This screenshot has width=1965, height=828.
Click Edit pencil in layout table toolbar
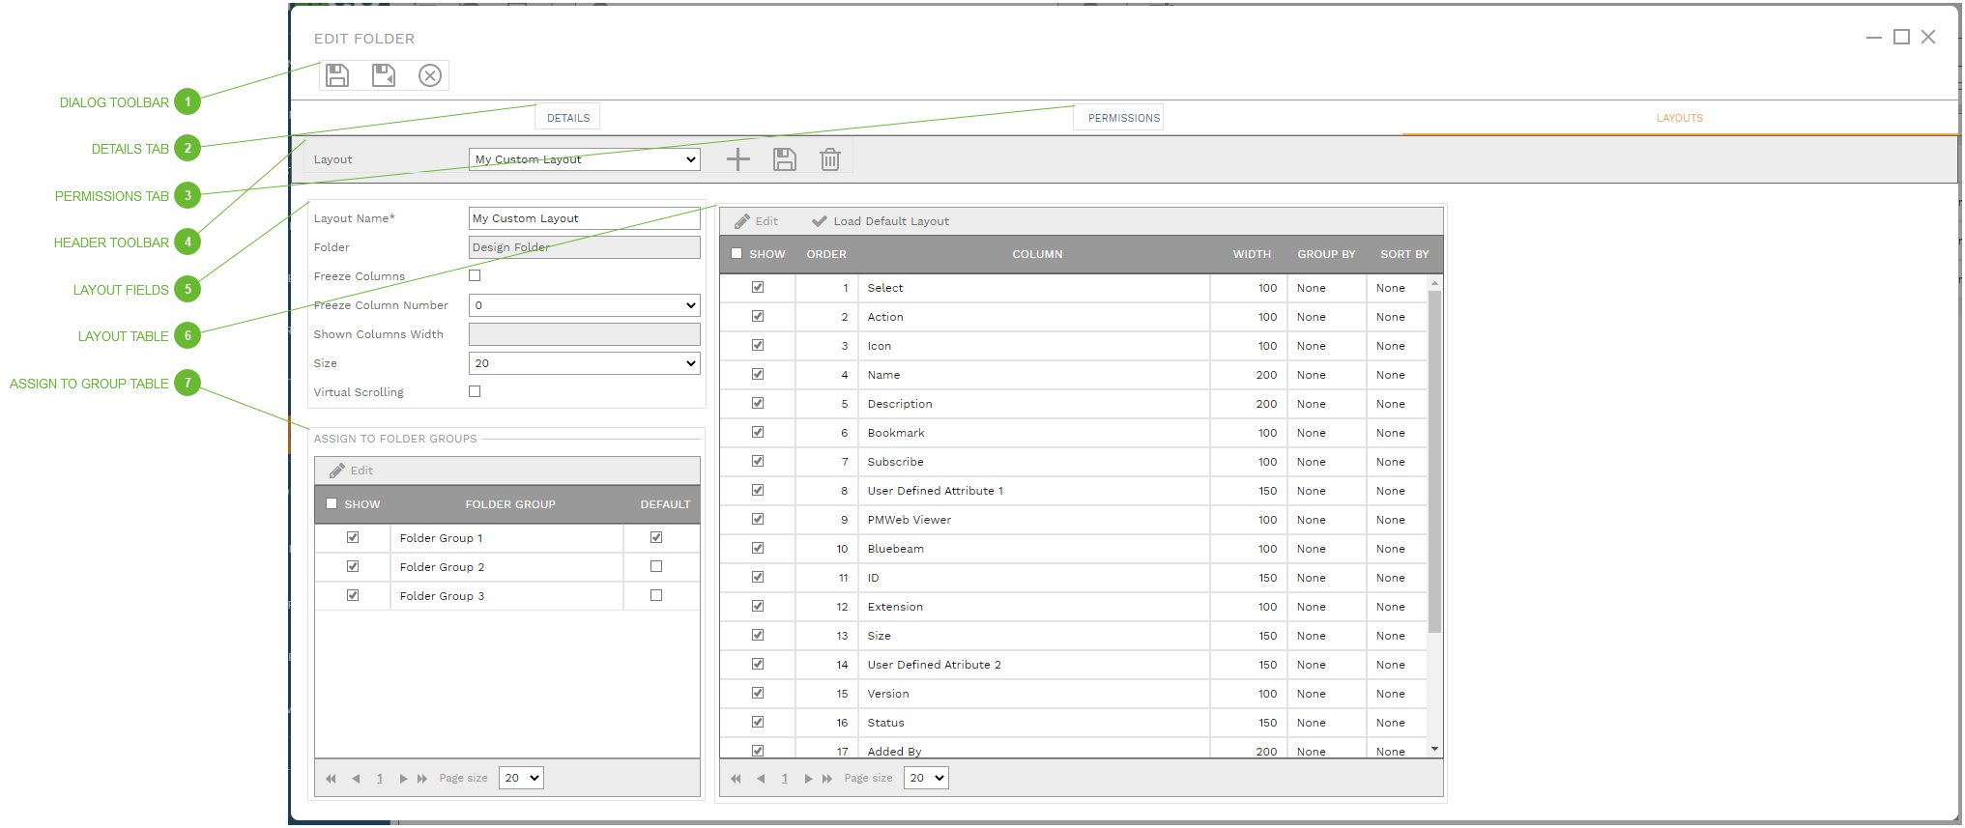756,221
